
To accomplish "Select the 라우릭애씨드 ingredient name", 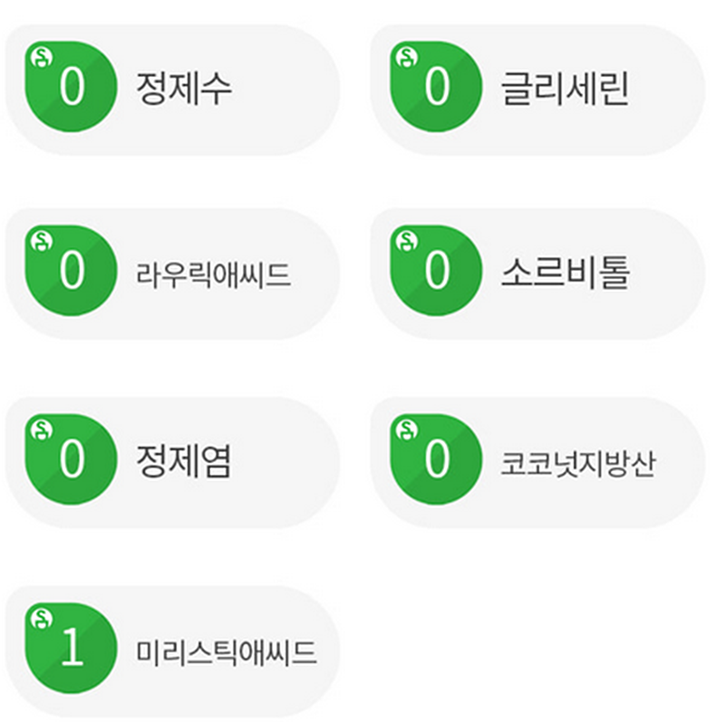I will pyautogui.click(x=214, y=274).
